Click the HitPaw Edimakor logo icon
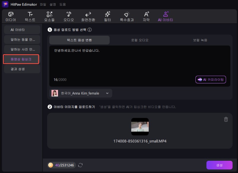Screen dimensions: 238x173 pos(5,4)
